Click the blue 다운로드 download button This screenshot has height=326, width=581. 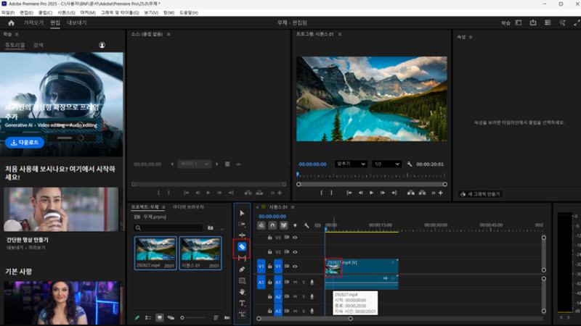pyautogui.click(x=25, y=142)
